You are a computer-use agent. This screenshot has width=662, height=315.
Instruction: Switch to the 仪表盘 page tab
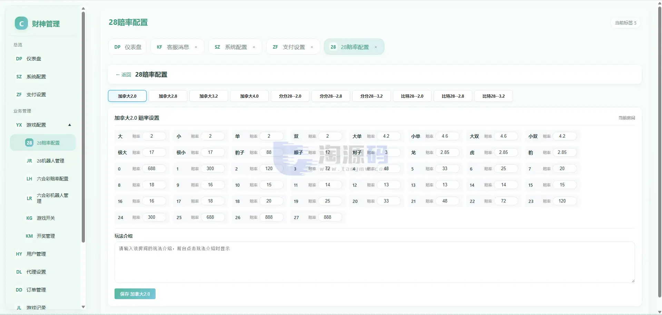tap(128, 47)
